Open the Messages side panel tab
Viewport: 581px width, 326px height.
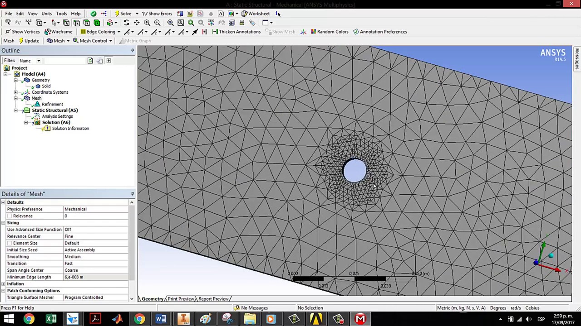(x=577, y=59)
